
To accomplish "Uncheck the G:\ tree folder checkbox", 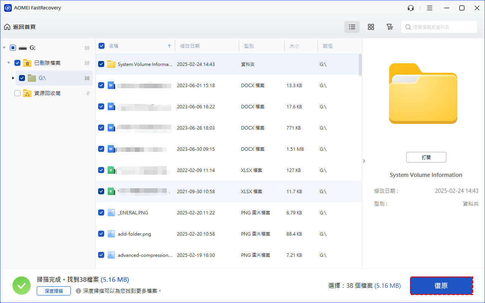I will point(22,78).
